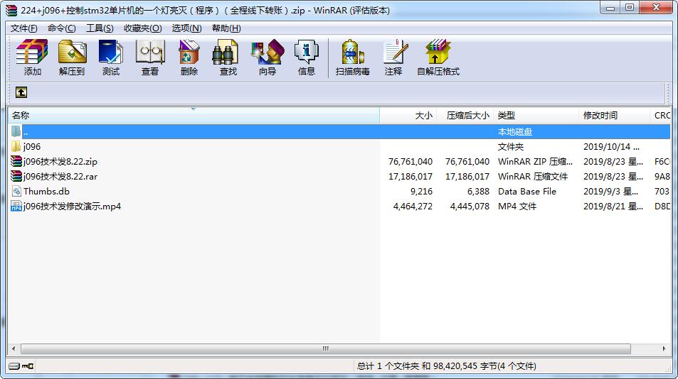The width and height of the screenshot is (678, 379).
Task: Click the j096 folder icon
Action: coord(16,147)
